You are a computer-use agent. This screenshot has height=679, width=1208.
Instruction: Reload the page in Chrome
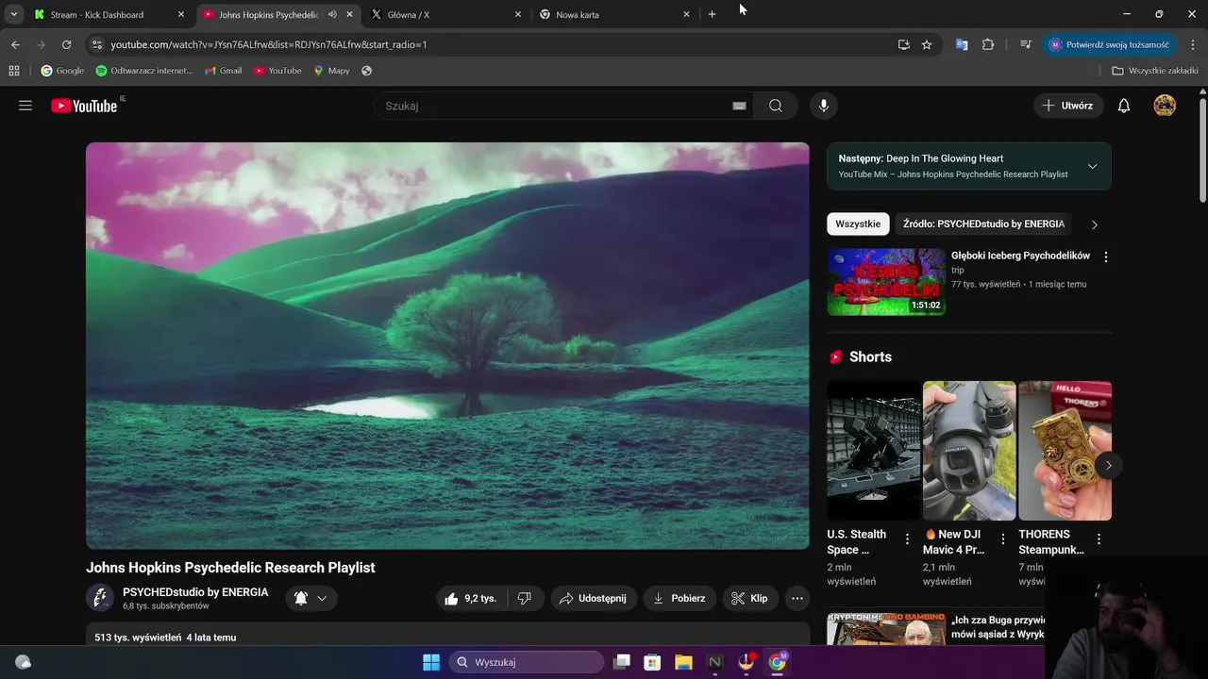click(x=66, y=44)
